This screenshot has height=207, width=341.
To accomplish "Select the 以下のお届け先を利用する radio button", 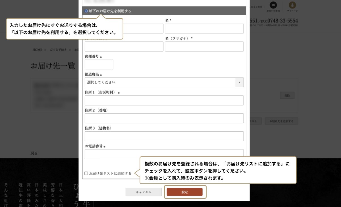I will pyautogui.click(x=86, y=11).
